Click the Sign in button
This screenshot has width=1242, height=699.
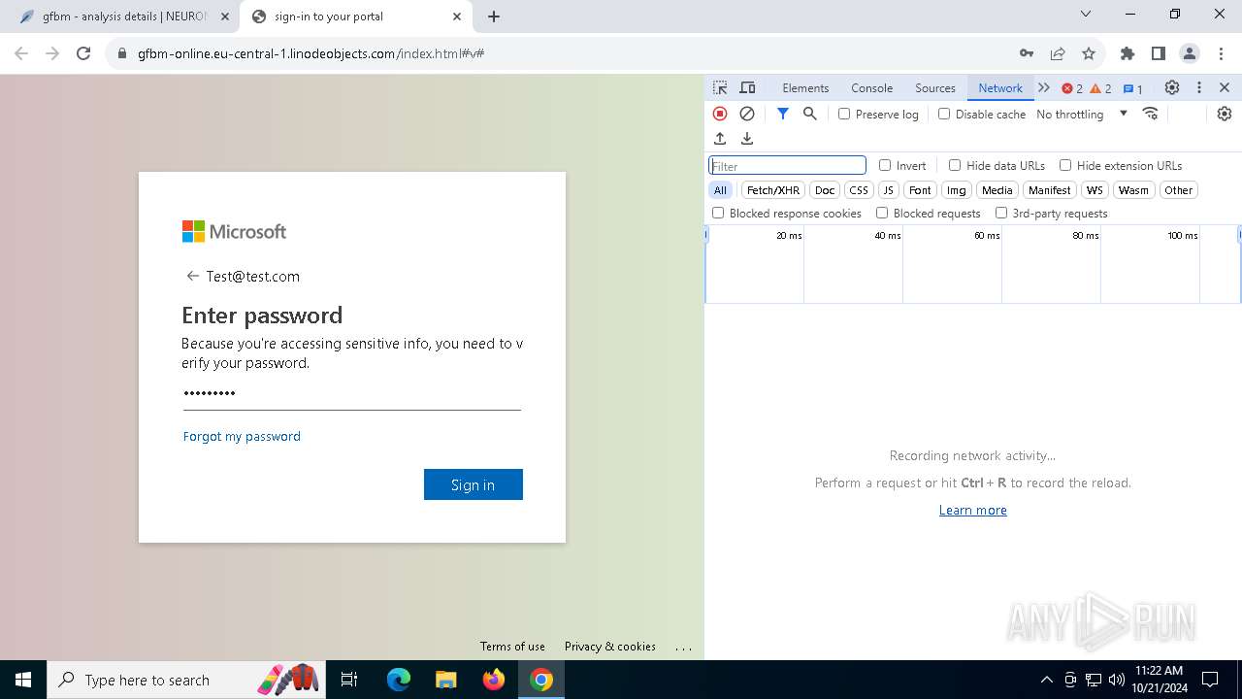point(474,484)
